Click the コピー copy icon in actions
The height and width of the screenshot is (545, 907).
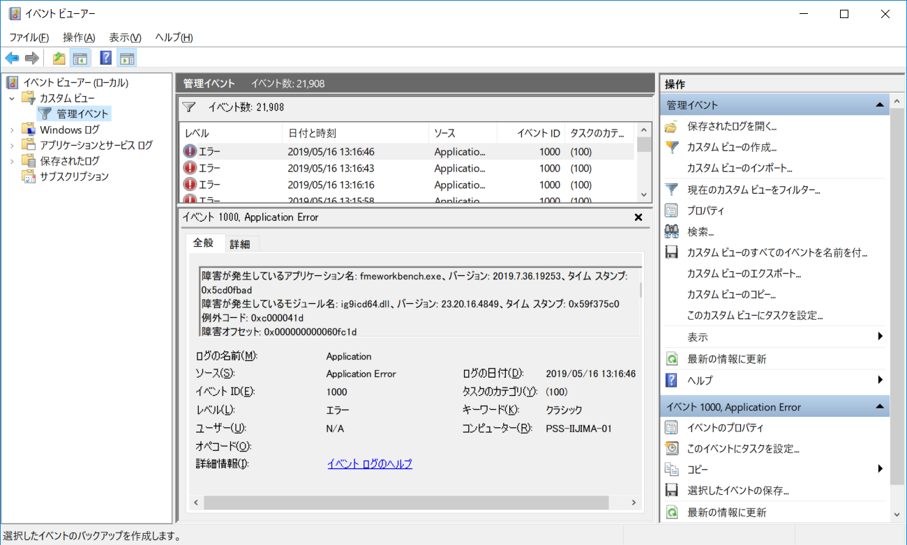tap(671, 470)
